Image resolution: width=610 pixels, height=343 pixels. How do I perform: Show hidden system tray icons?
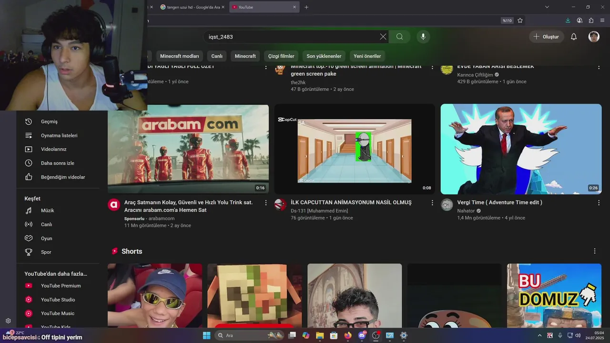coord(539,335)
